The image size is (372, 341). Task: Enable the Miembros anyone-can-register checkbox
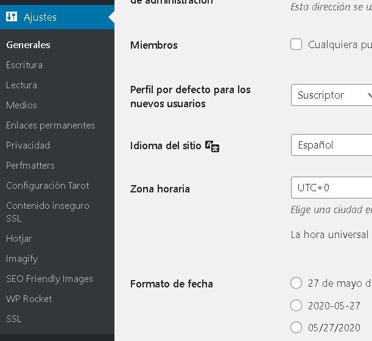tap(296, 44)
